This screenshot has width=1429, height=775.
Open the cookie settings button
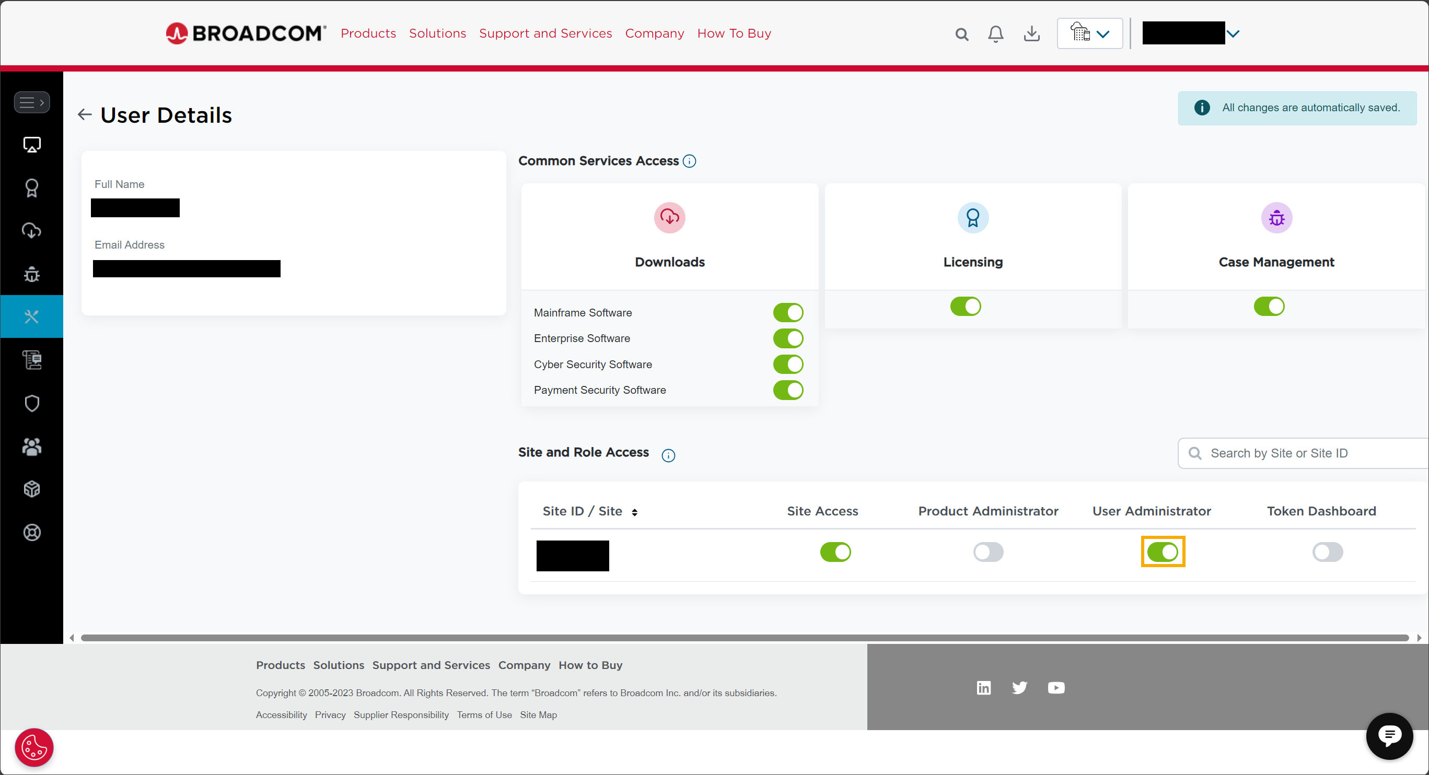(34, 747)
